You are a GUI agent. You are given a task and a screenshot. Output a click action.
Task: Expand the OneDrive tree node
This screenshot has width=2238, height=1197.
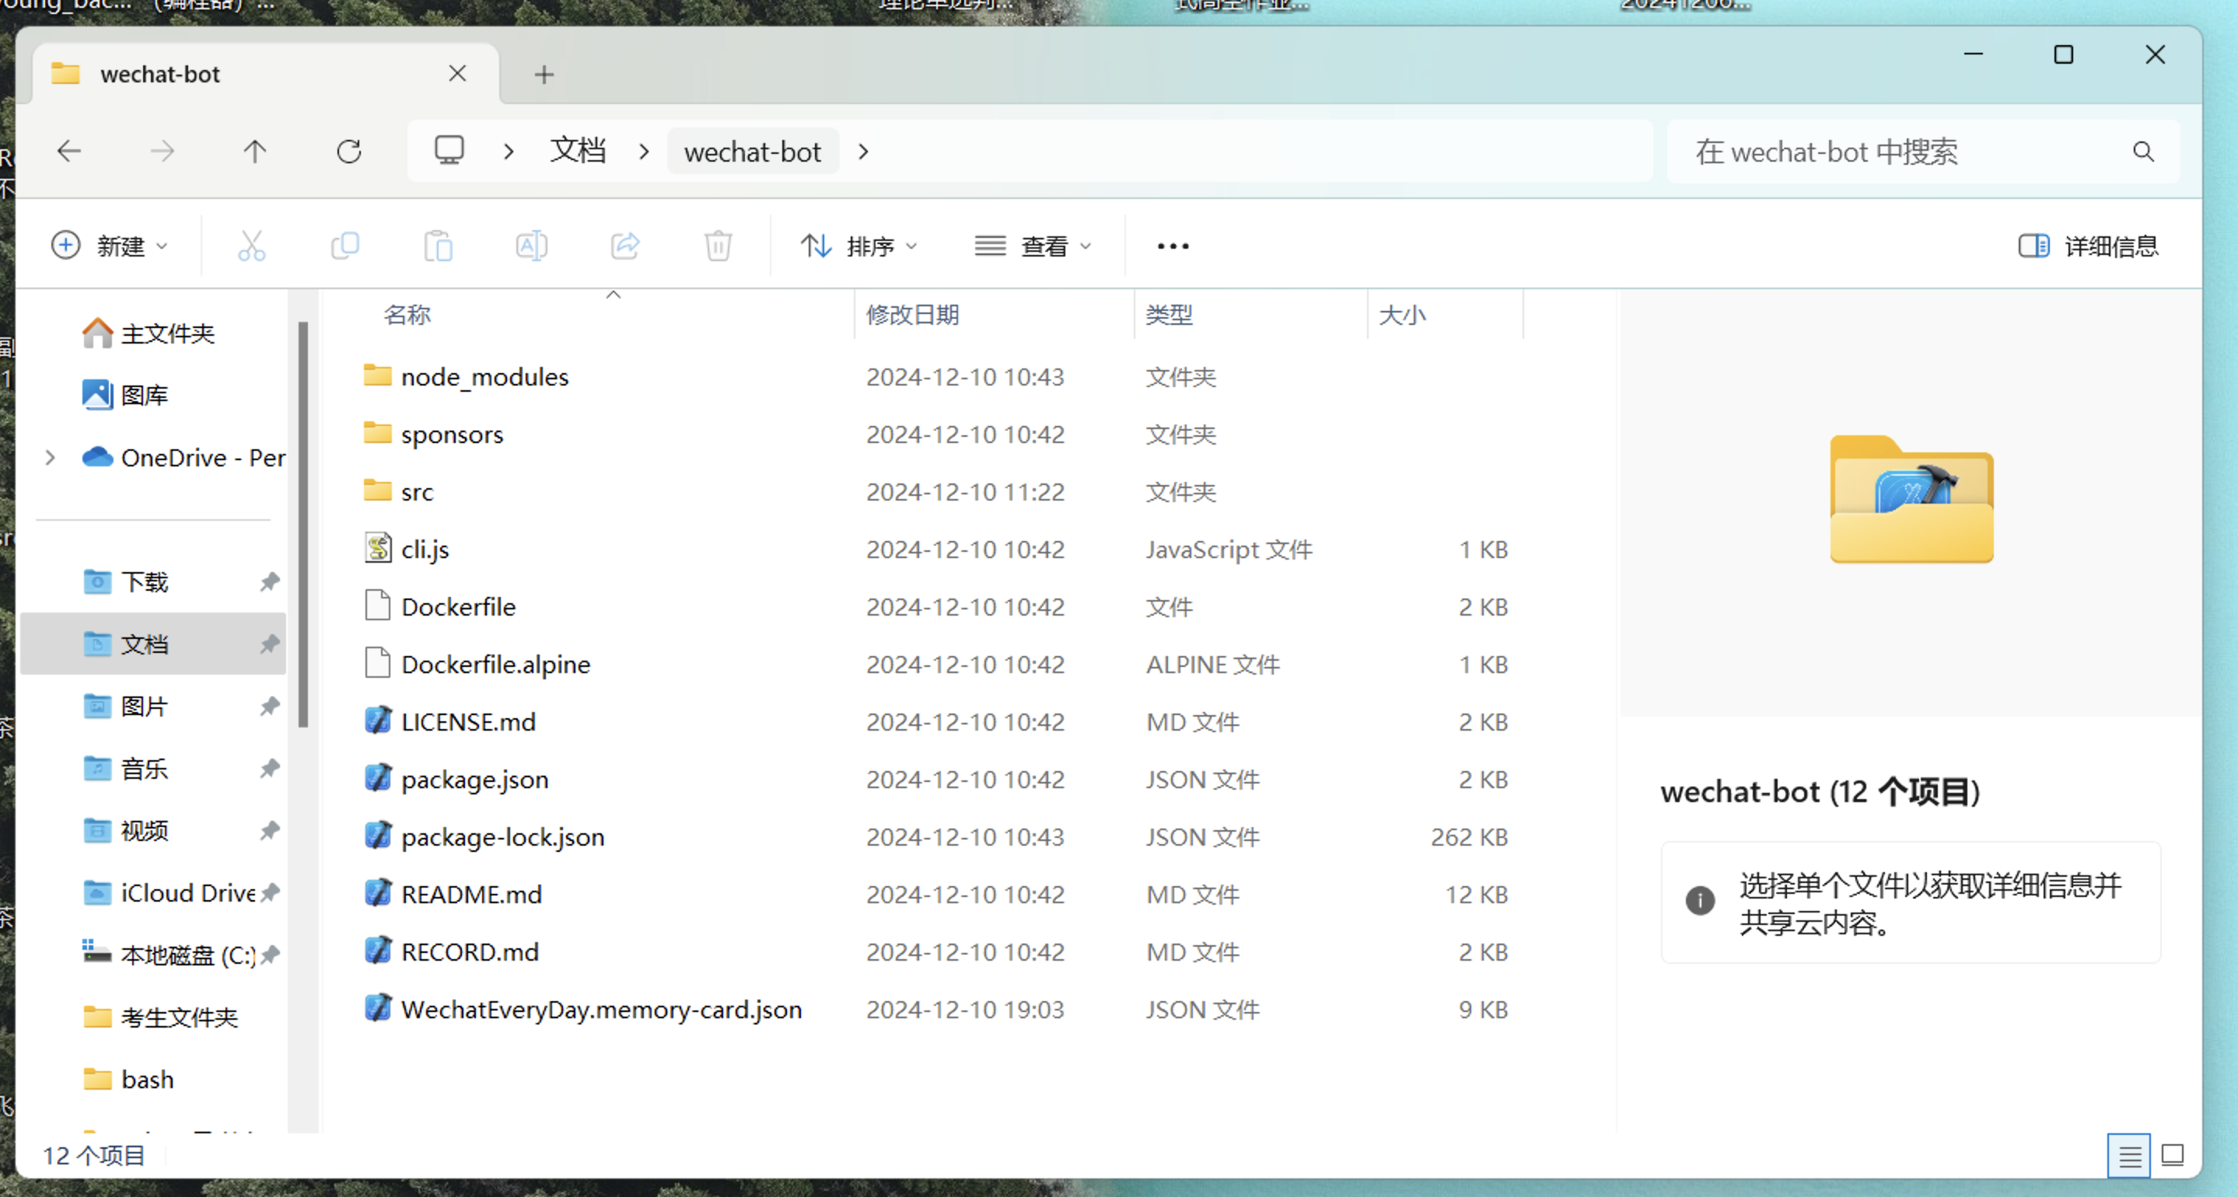coord(51,458)
